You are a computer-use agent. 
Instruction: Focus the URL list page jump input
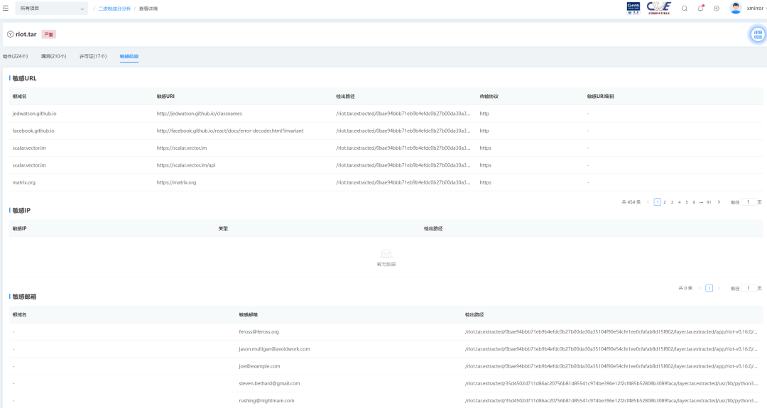749,202
